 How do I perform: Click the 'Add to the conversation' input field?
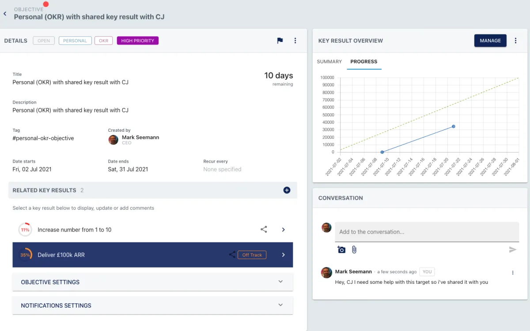pos(427,232)
